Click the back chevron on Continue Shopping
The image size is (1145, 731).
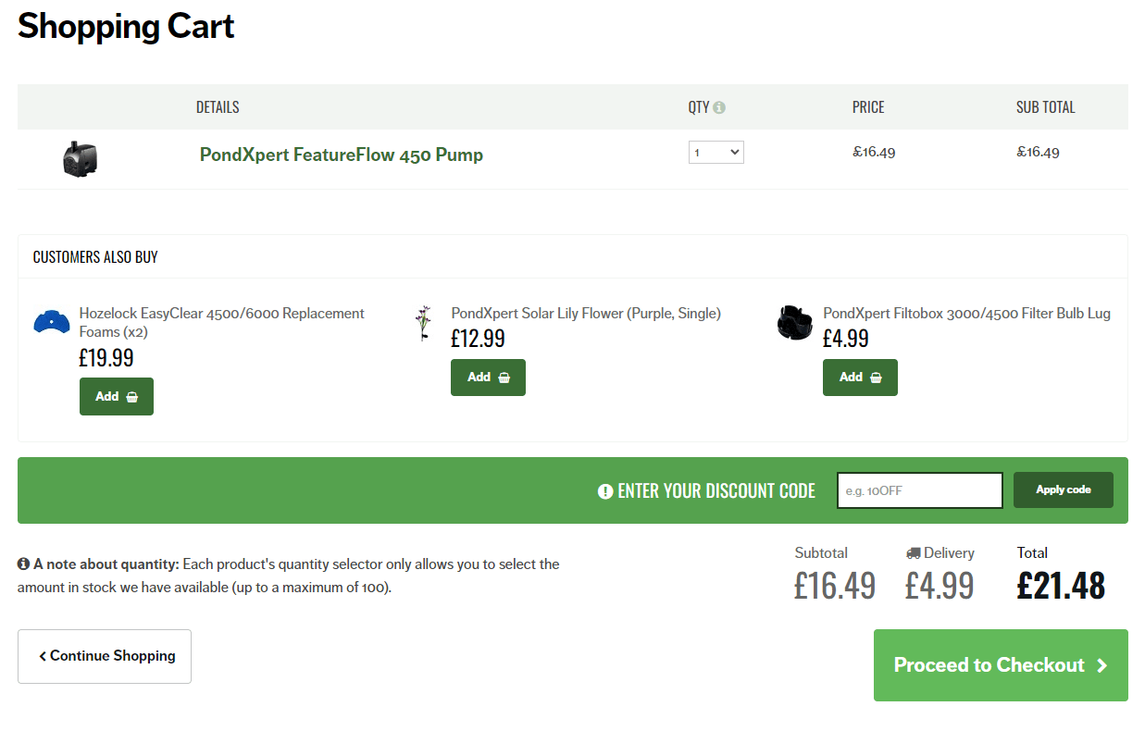point(43,656)
